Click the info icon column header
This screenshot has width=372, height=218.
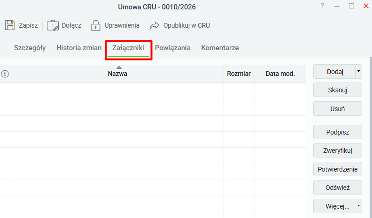[5, 74]
